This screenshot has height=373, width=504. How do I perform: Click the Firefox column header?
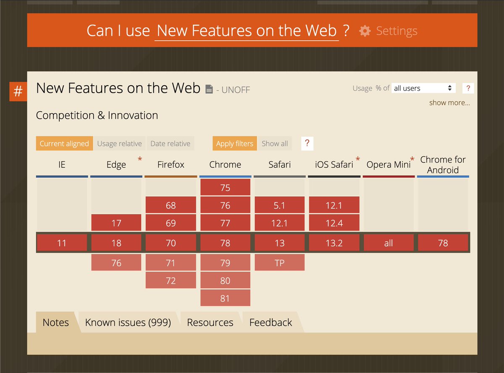click(171, 164)
